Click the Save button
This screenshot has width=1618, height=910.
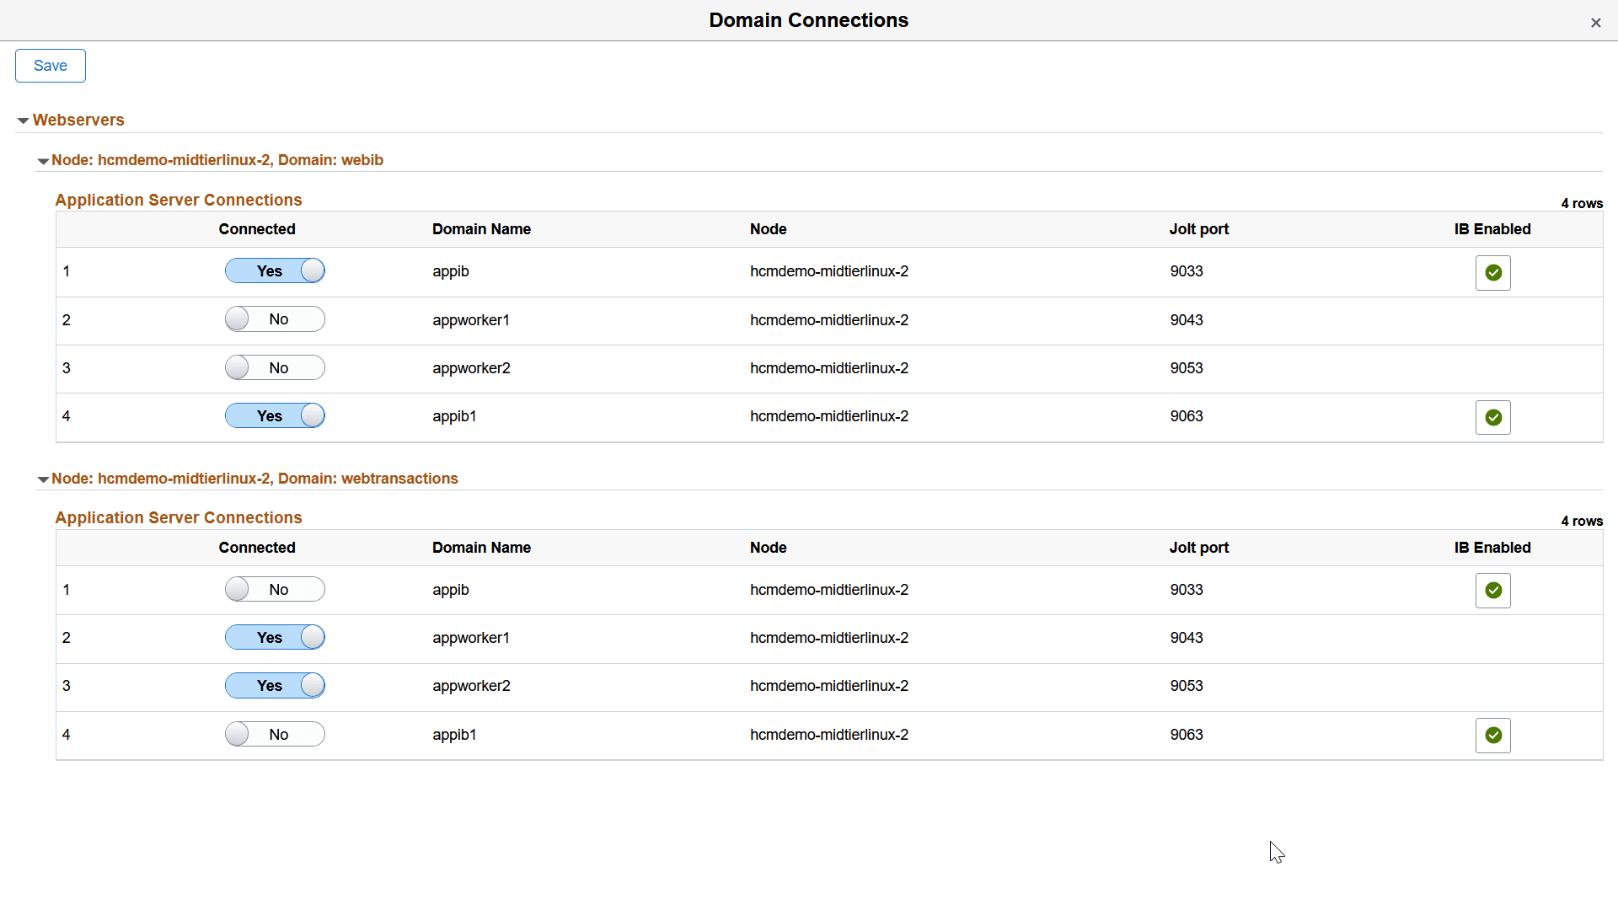click(50, 65)
